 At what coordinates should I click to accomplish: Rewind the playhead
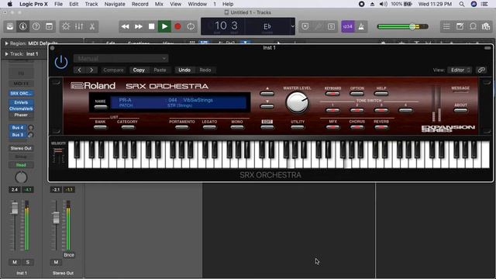(126, 26)
